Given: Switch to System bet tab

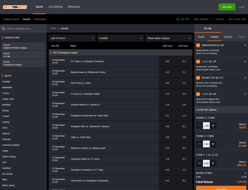Looking at the screenshot, I should [x=228, y=37].
